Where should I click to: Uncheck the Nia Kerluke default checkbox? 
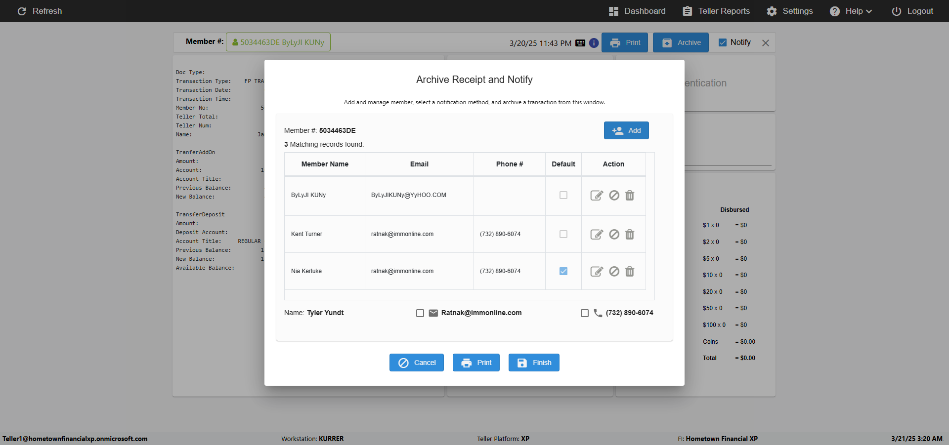click(563, 271)
